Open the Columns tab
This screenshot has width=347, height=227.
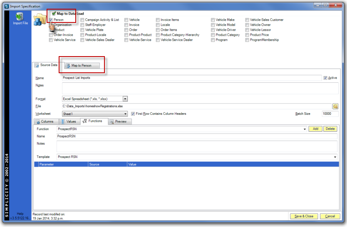(x=45, y=121)
